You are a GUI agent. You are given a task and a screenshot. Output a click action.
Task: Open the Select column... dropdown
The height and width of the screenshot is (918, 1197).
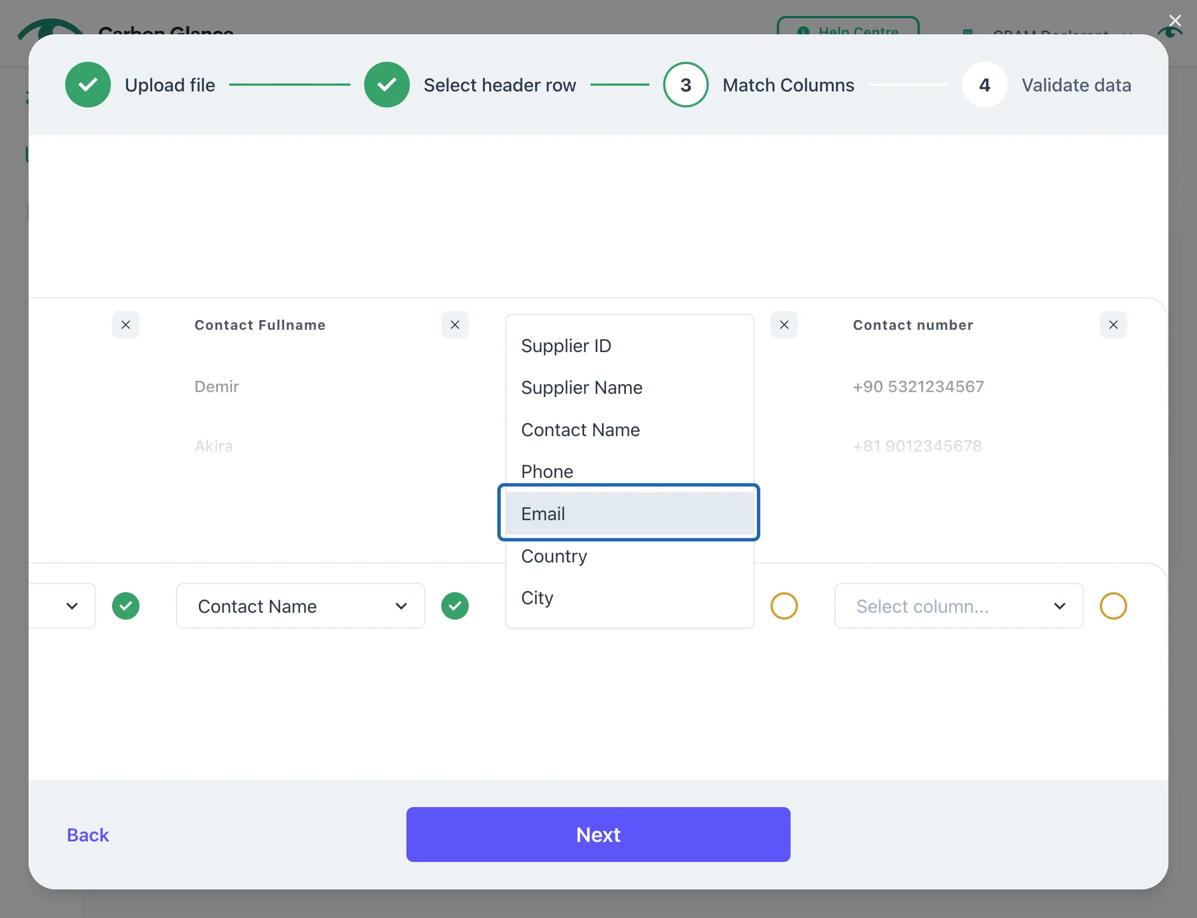coord(959,606)
